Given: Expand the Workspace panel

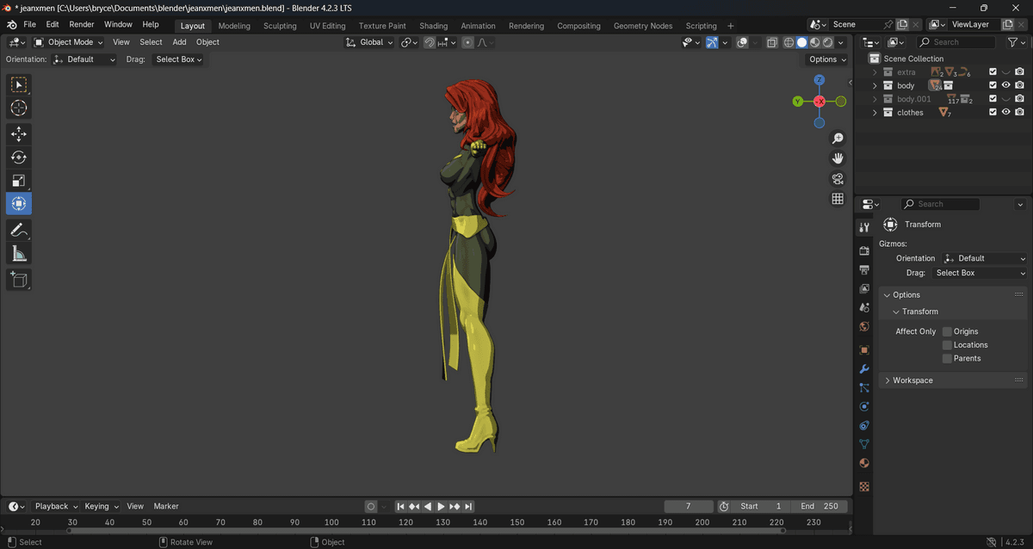Looking at the screenshot, I should 912,380.
